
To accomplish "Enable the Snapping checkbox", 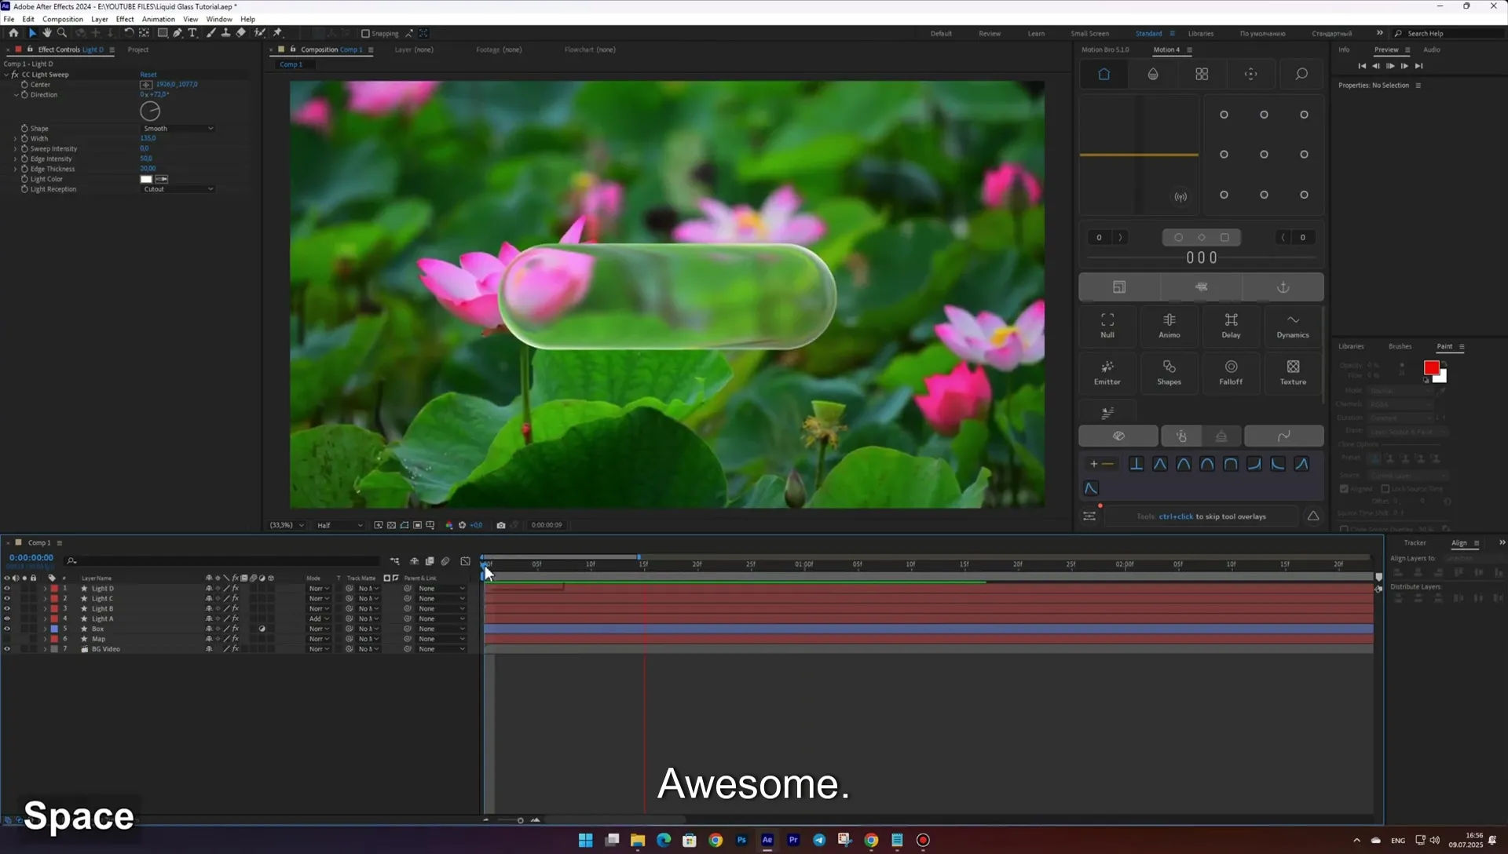I will [365, 34].
